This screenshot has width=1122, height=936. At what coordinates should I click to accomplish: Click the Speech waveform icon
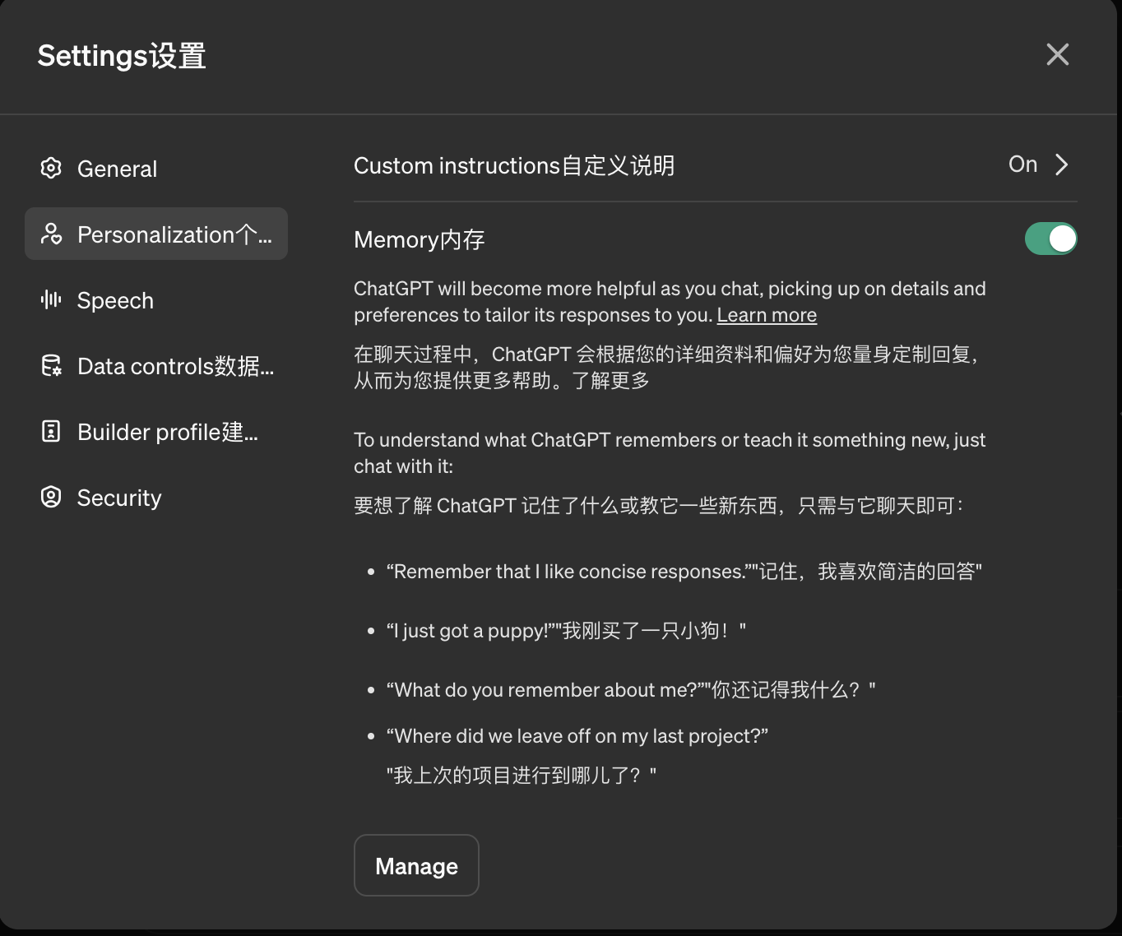click(51, 299)
